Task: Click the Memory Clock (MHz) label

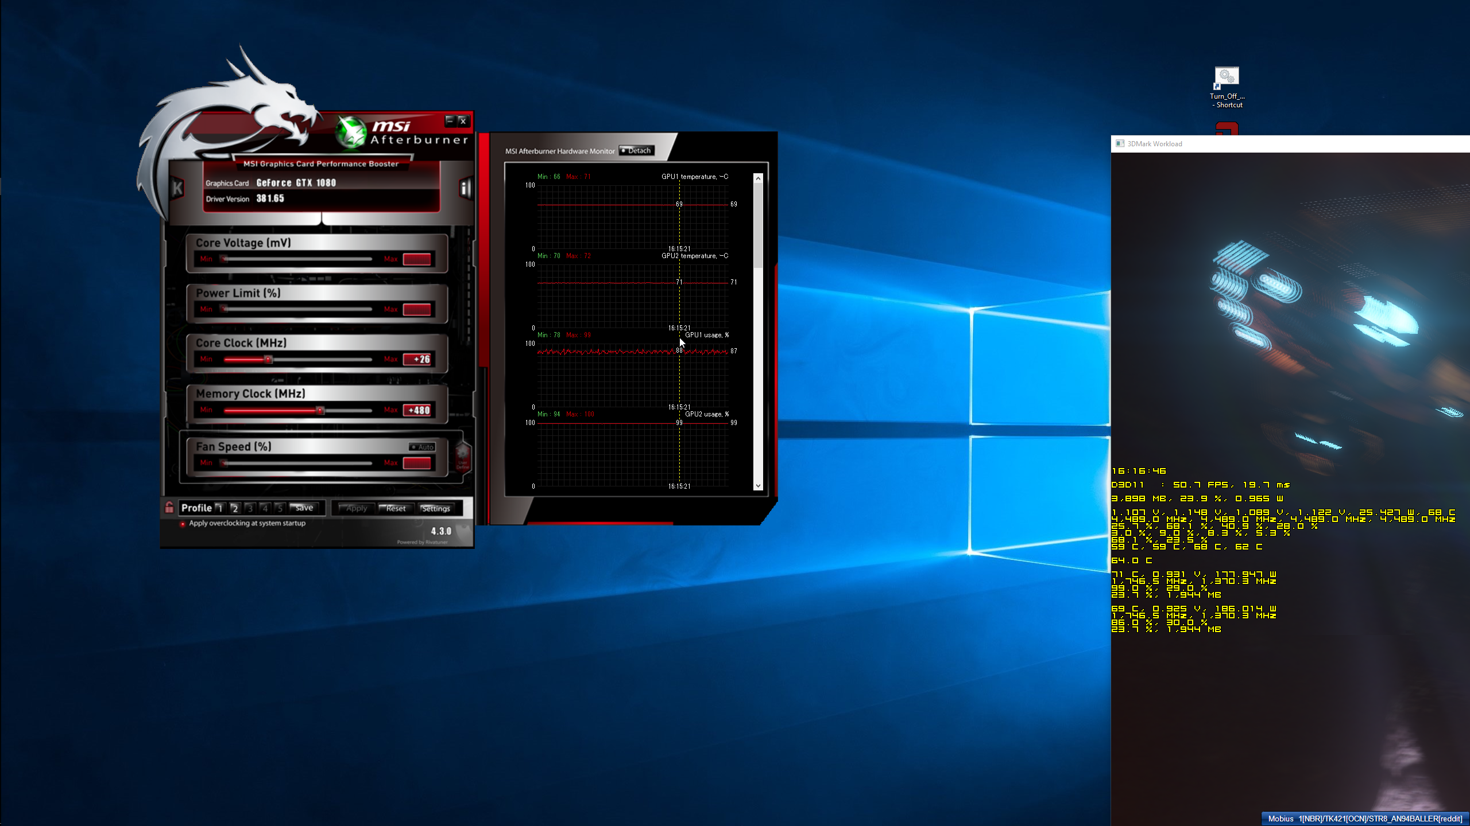Action: [250, 393]
